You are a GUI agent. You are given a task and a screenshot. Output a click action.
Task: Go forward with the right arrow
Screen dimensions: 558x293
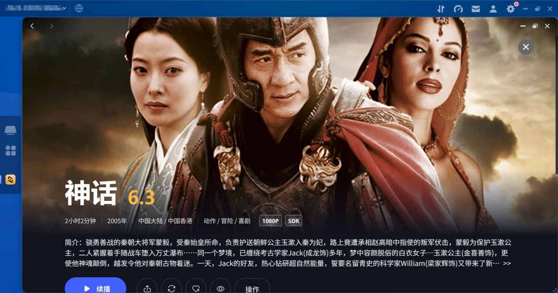pos(51,26)
